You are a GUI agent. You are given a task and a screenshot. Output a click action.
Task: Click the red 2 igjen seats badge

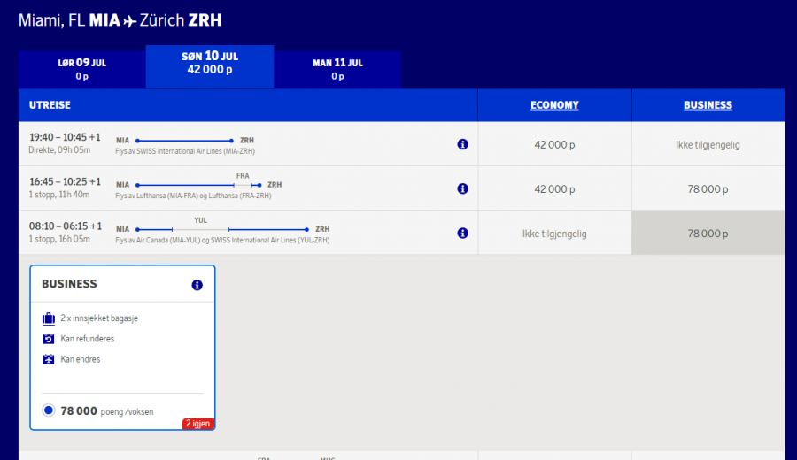198,424
